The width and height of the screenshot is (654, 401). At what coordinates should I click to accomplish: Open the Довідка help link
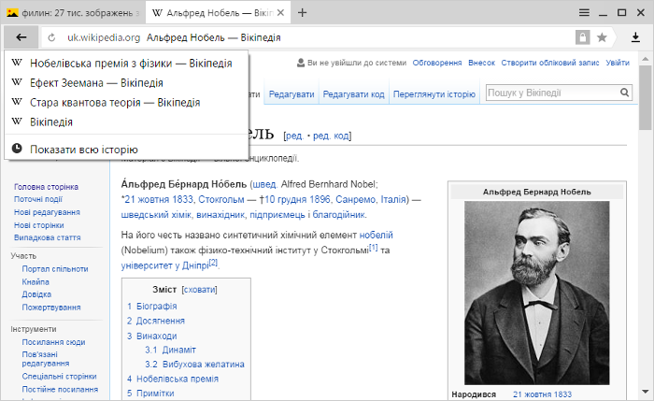[36, 294]
